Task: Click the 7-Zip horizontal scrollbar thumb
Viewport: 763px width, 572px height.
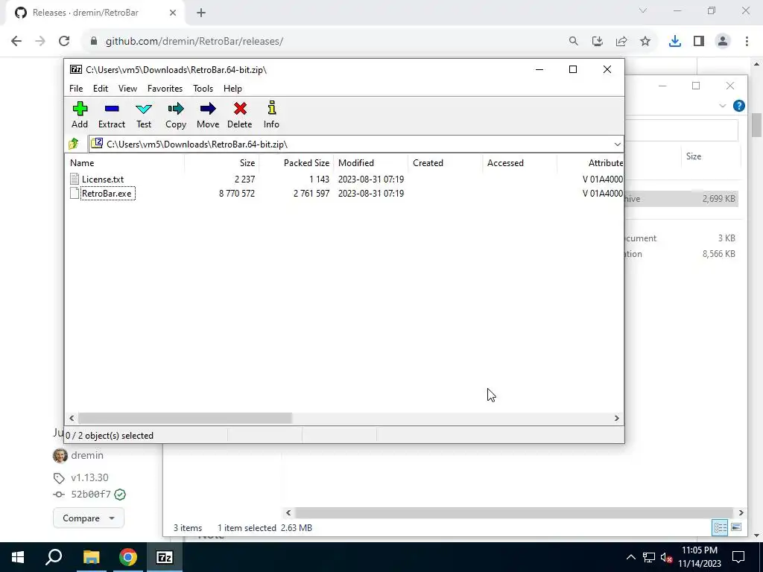Action: click(185, 419)
